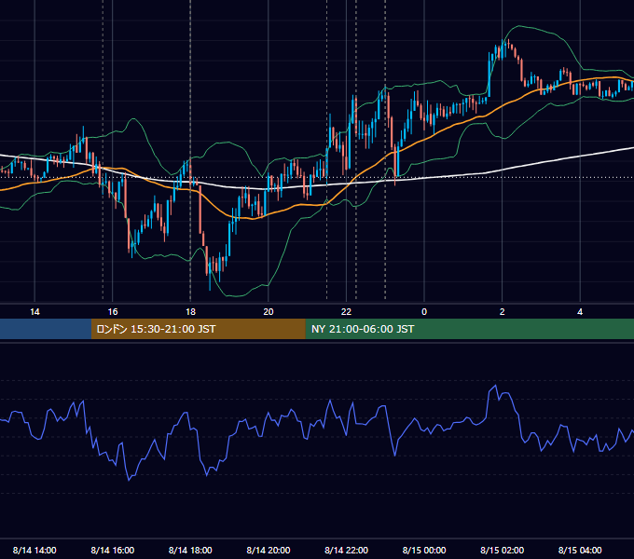The width and height of the screenshot is (634, 559).
Task: Click the '14' hour label on upper axis
Action: pos(34,312)
